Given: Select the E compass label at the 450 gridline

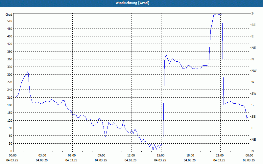Looking at the screenshot, I should pos(252,36).
